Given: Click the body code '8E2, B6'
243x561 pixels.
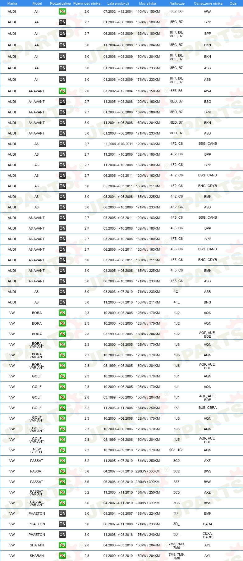Looking at the screenshot, I should tap(177, 11).
